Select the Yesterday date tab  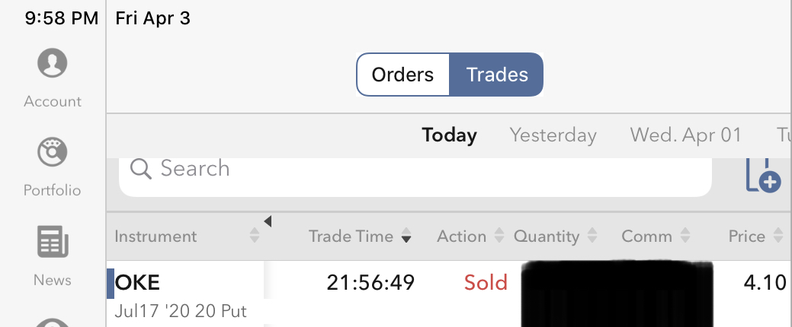[553, 135]
